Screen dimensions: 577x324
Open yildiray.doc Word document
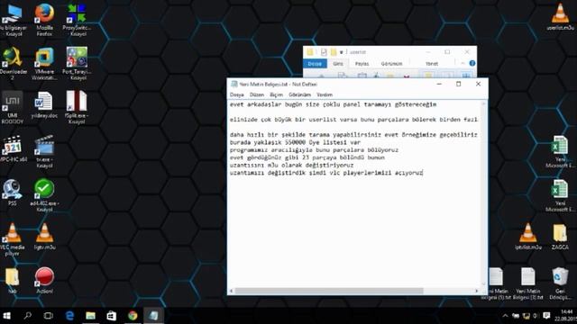[44, 104]
